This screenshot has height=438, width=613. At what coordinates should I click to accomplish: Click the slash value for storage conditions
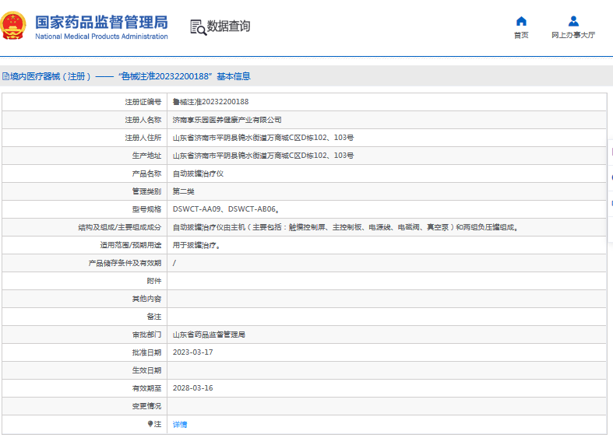point(174,263)
